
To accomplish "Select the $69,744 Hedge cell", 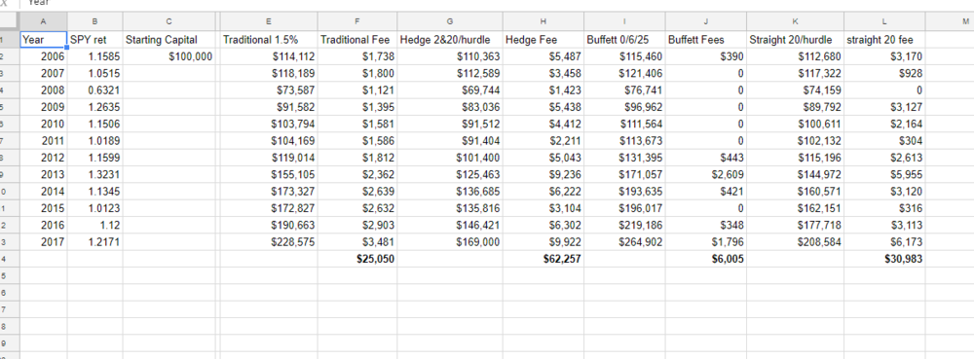I will [x=450, y=90].
